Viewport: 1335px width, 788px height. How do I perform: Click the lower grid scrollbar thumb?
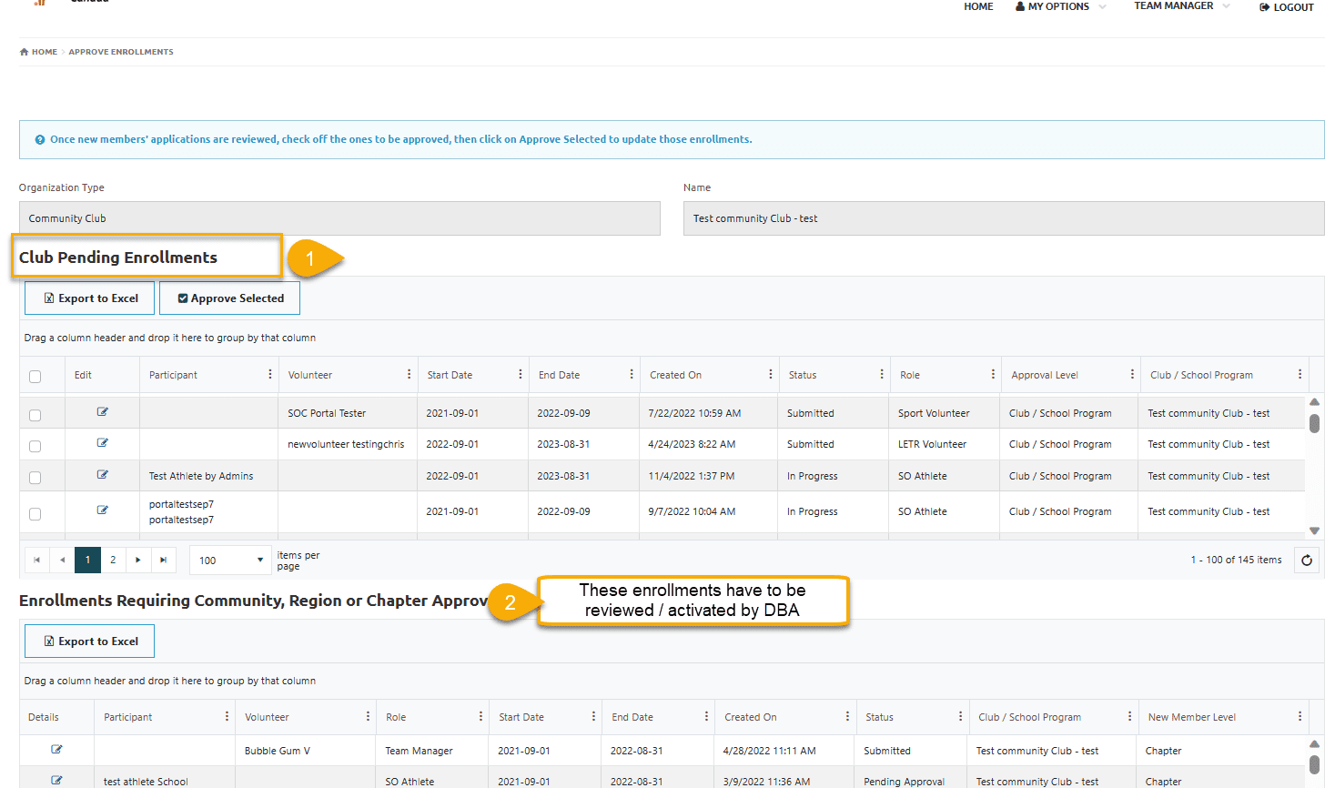point(1314,764)
